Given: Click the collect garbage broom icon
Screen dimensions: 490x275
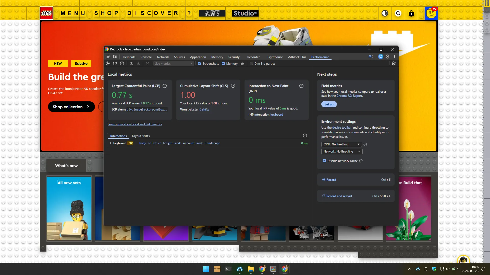Looking at the screenshot, I should coord(242,63).
